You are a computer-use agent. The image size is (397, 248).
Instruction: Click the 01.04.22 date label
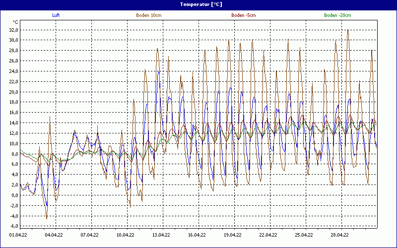(19, 236)
